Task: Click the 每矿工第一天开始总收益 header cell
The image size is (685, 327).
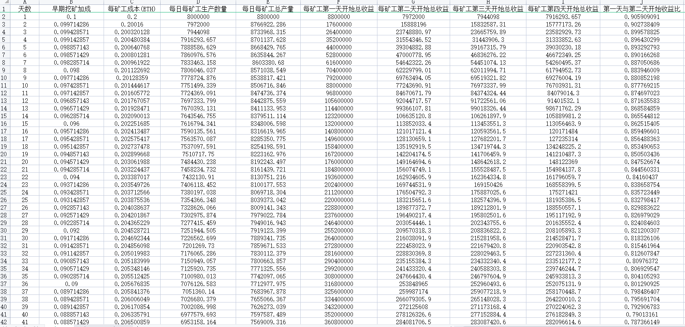Action: [x=339, y=9]
